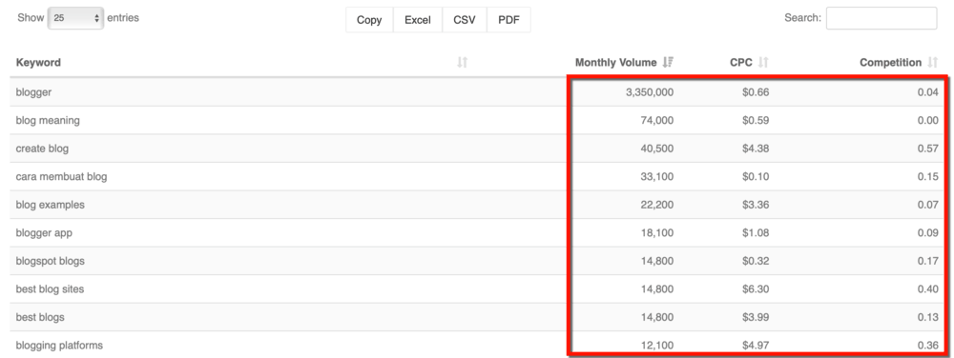Click the volume value 22,200
Viewport: 954px width, 358px height.
657,205
